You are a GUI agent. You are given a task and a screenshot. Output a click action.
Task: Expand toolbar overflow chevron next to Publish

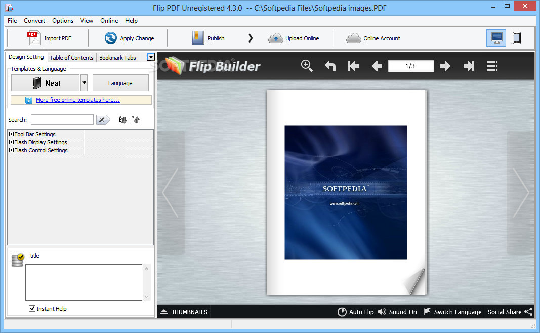[251, 38]
